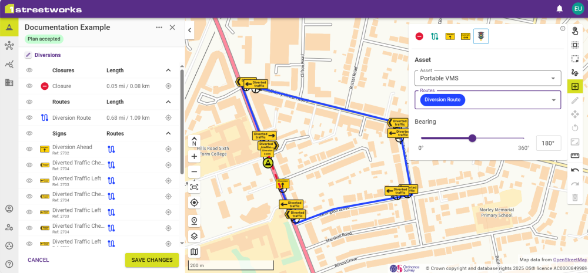Image resolution: width=588 pixels, height=273 pixels.
Task: Open the help question mark icon
Action: click(x=9, y=264)
